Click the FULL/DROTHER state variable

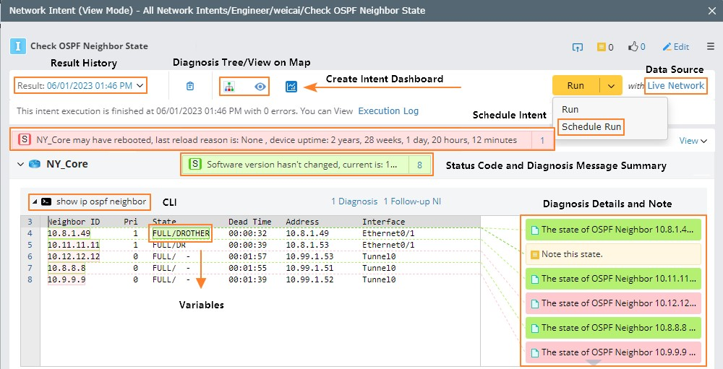coord(181,233)
